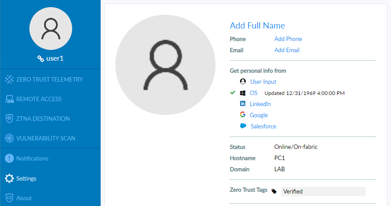Click the Get personal info from heading
The image size is (391, 206).
(258, 70)
